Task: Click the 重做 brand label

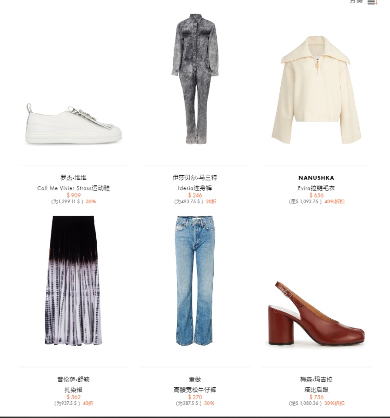Action: 195,380
